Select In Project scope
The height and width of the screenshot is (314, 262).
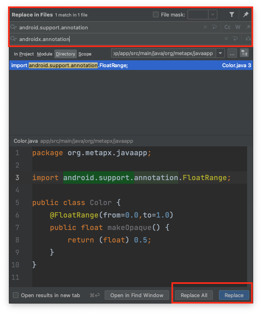24,54
